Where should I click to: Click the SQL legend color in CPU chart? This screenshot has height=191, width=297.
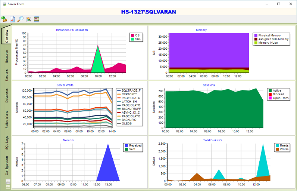click(132, 39)
